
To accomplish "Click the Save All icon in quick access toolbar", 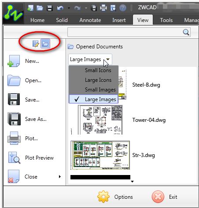I will point(94,8).
